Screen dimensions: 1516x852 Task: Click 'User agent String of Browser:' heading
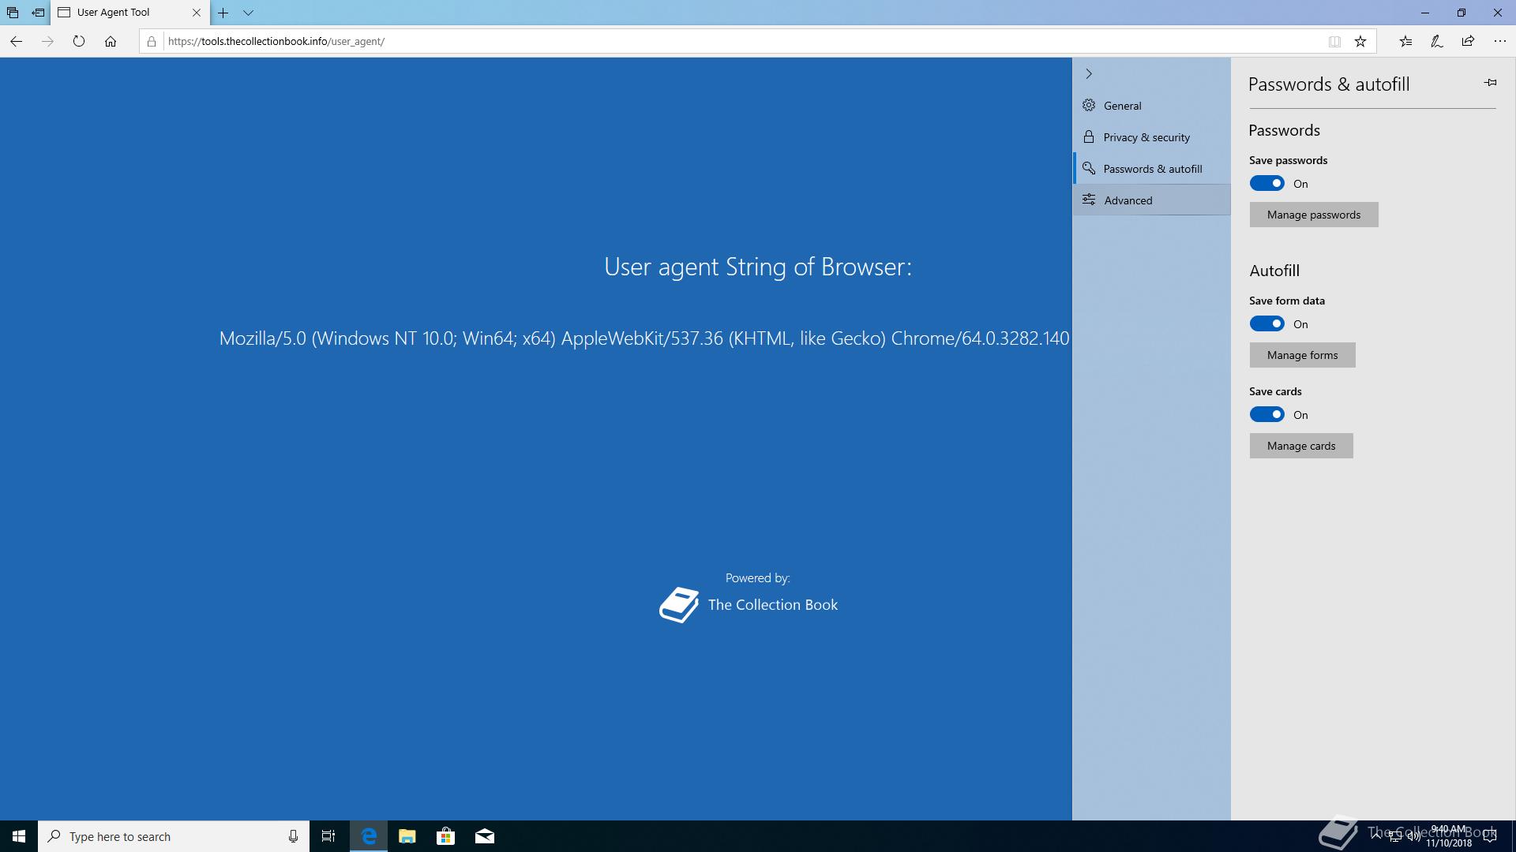click(x=758, y=267)
